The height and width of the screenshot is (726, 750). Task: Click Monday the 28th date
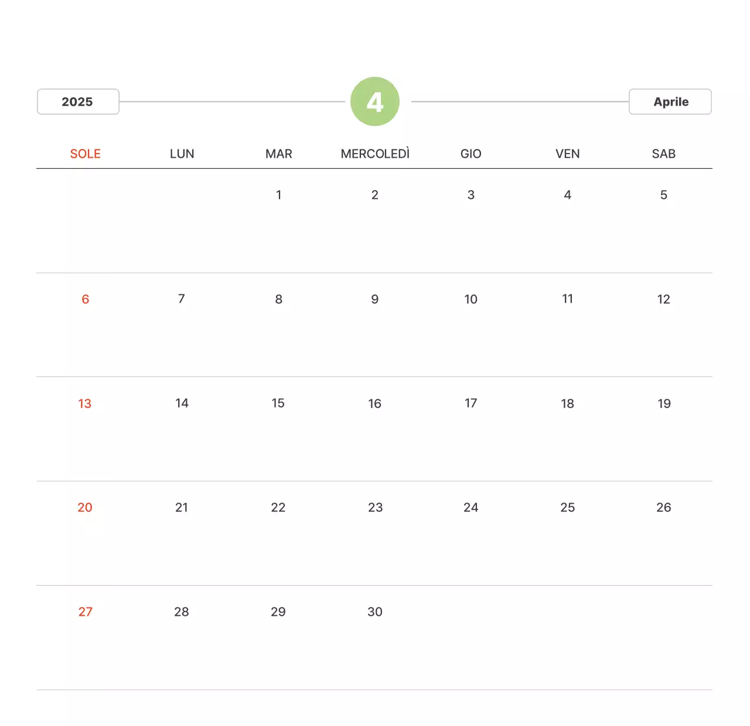(x=182, y=612)
